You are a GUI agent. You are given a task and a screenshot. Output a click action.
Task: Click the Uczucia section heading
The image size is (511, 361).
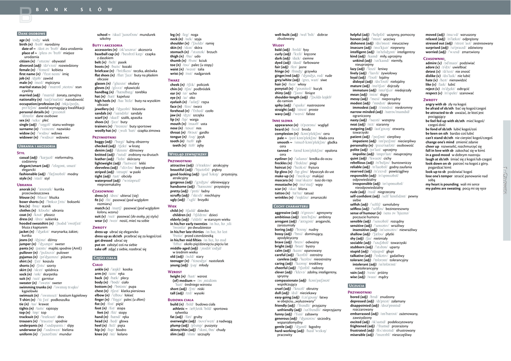360,286
